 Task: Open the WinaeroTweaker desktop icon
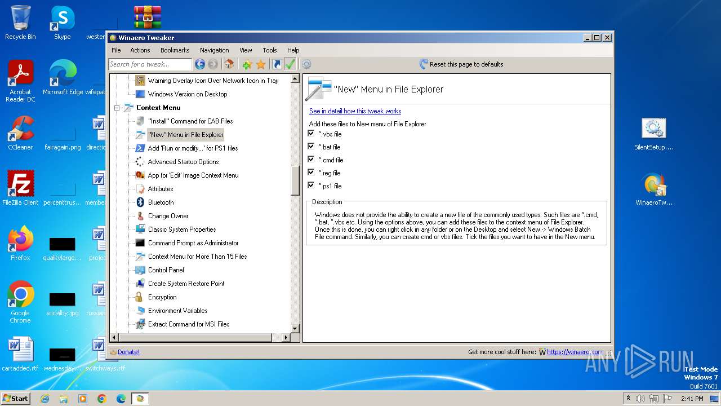point(654,190)
